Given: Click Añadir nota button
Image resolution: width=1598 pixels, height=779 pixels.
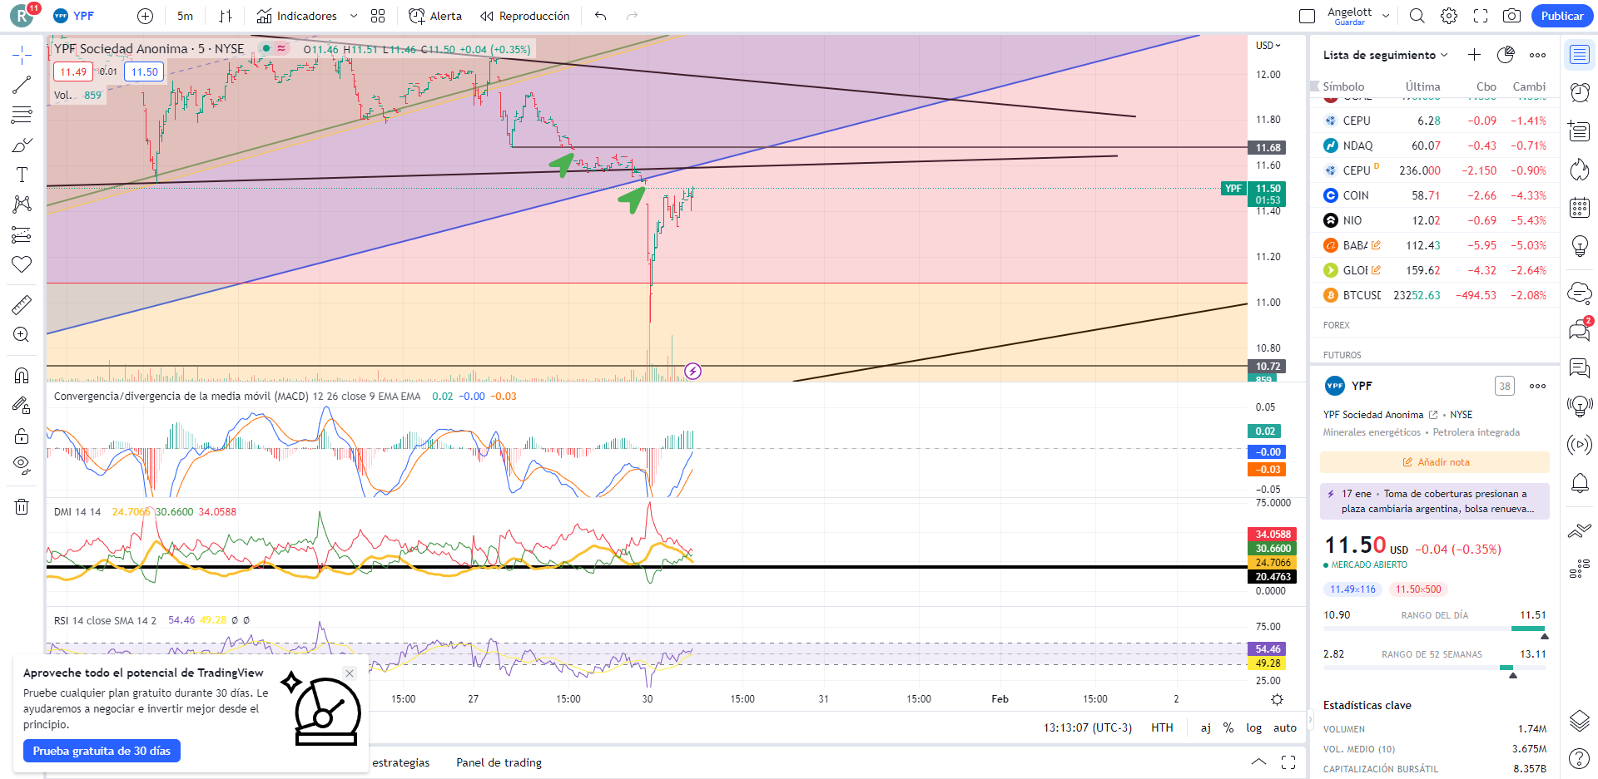Looking at the screenshot, I should 1435,462.
